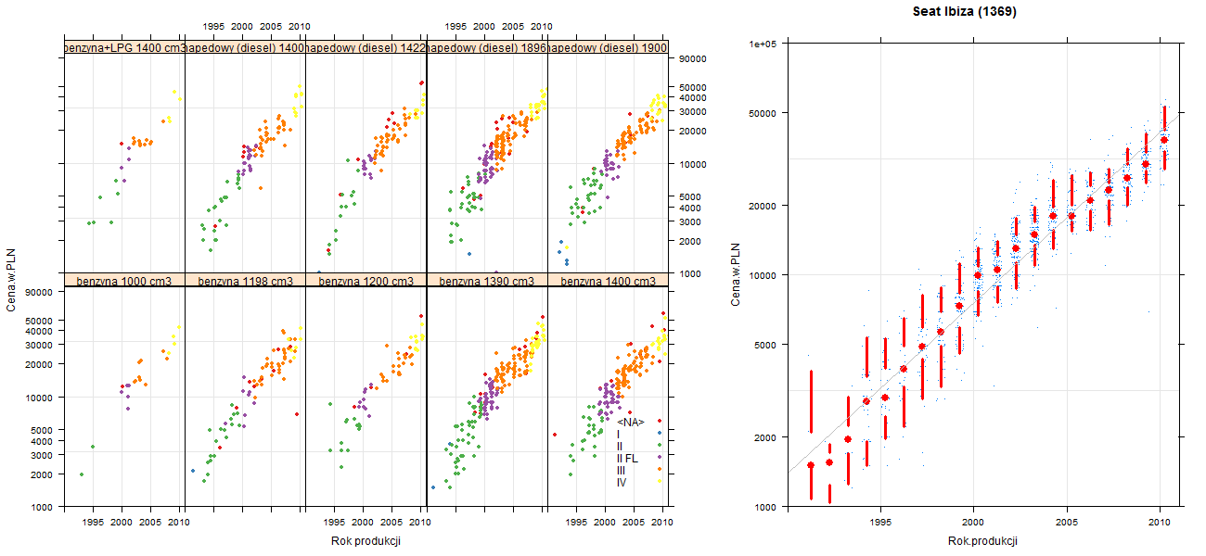The height and width of the screenshot is (556, 1206).
Task: Select the '(diesel) 1896' panel strip label
Action: point(487,47)
